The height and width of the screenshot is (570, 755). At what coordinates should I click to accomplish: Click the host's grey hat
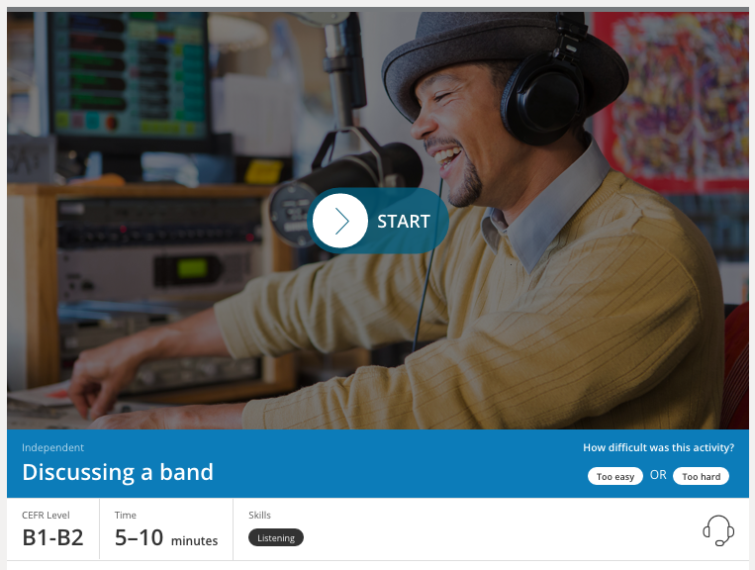(x=504, y=62)
